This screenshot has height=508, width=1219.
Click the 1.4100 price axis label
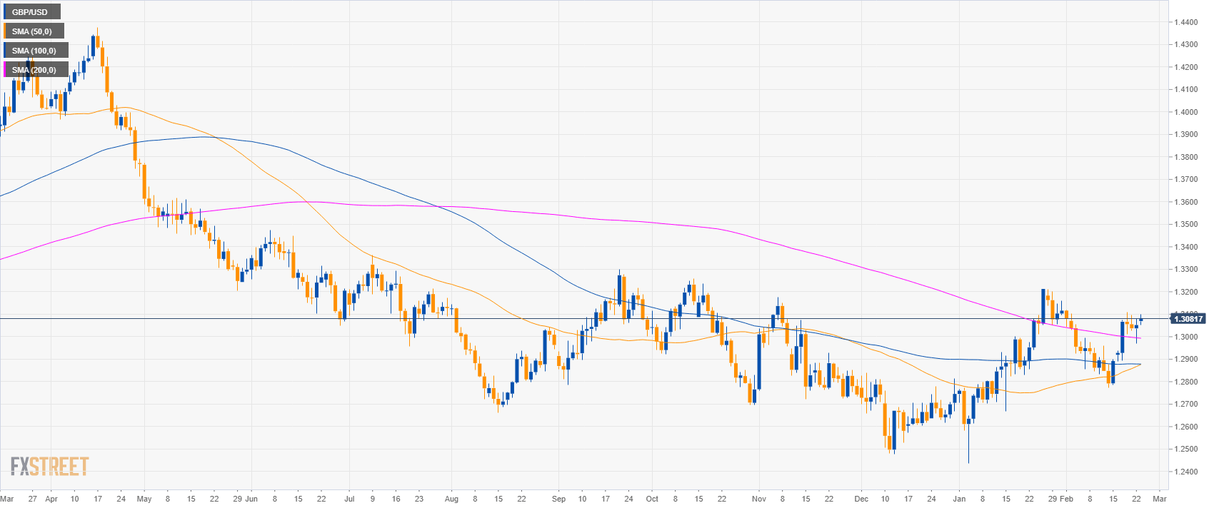click(x=1186, y=90)
